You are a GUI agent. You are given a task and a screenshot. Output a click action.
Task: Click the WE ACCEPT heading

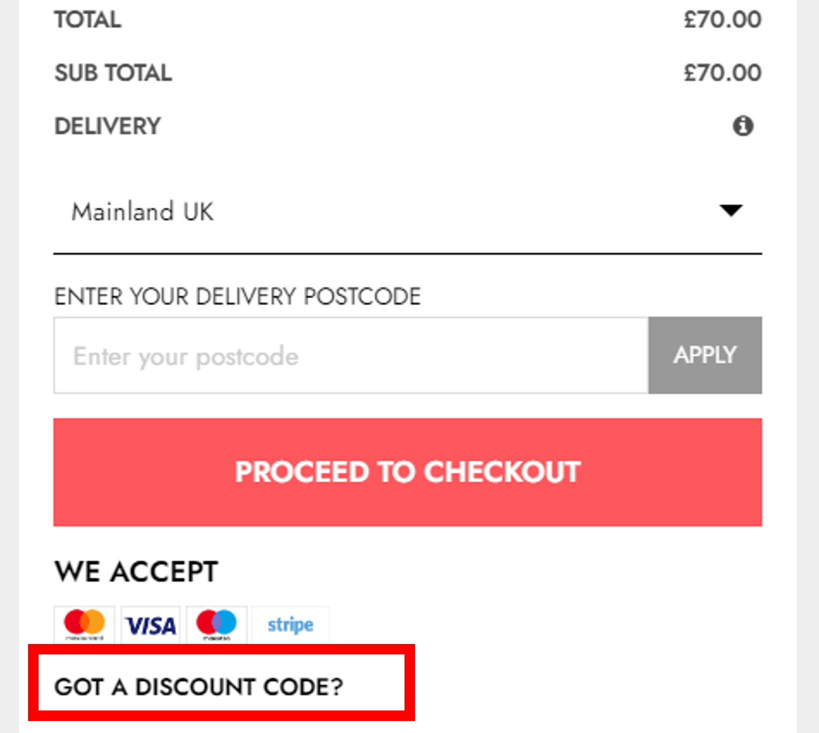[136, 571]
